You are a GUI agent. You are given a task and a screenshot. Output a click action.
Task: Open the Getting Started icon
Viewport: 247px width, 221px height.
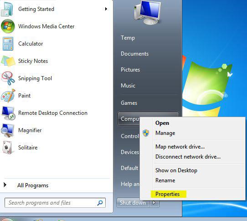[x=7, y=9]
